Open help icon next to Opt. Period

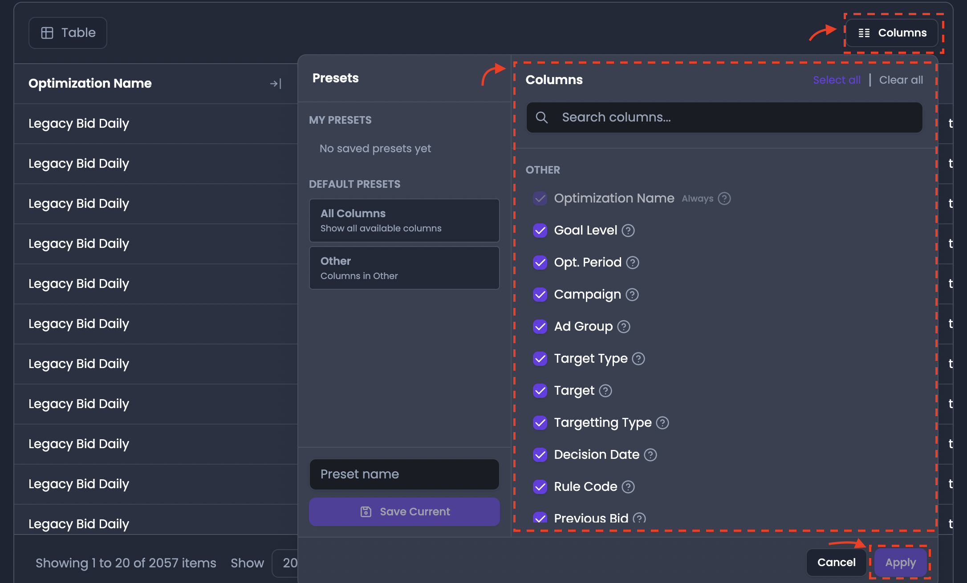633,263
